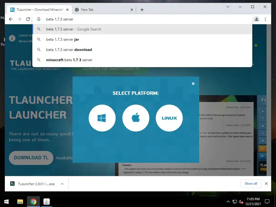This screenshot has height=207, width=276.
Task: Close the TLauncher tab
Action: pos(67,10)
